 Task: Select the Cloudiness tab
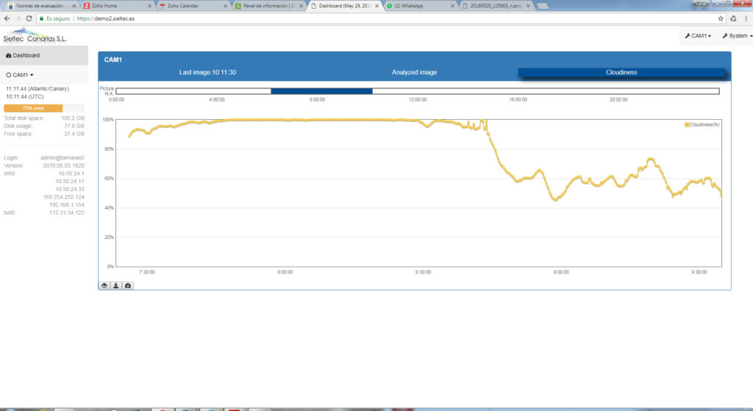pyautogui.click(x=621, y=73)
